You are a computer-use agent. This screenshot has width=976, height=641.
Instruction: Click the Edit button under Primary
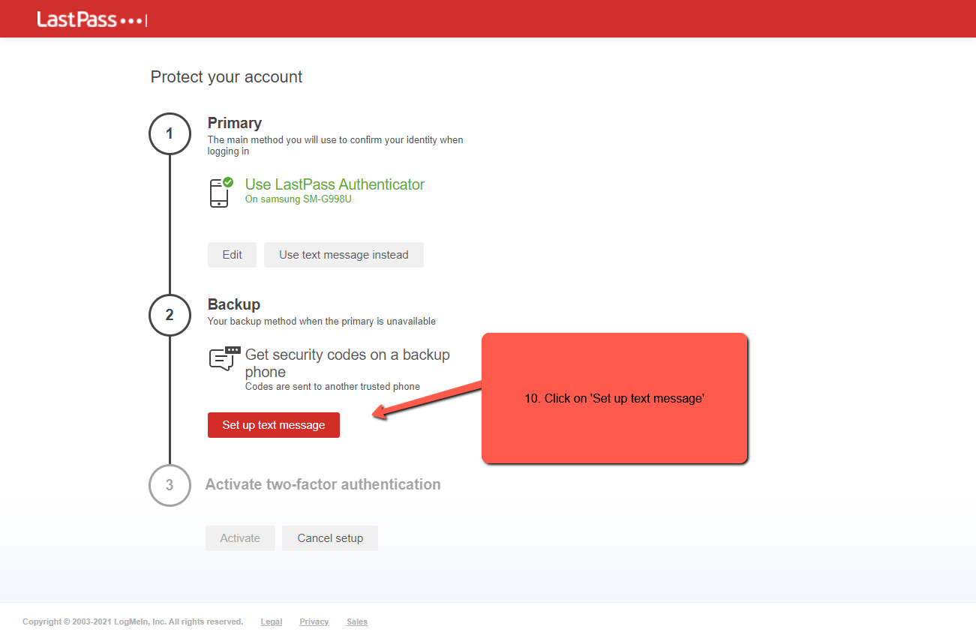233,255
